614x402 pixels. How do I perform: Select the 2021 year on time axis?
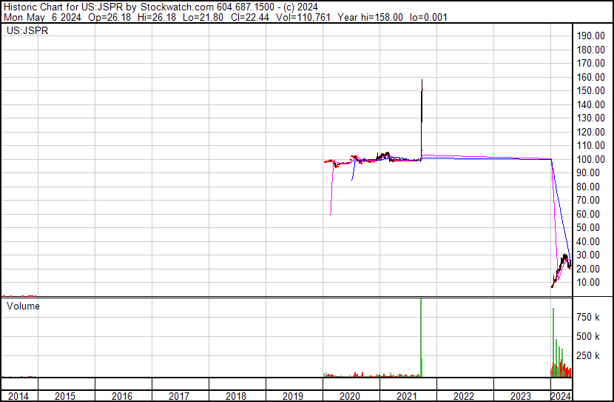[407, 396]
